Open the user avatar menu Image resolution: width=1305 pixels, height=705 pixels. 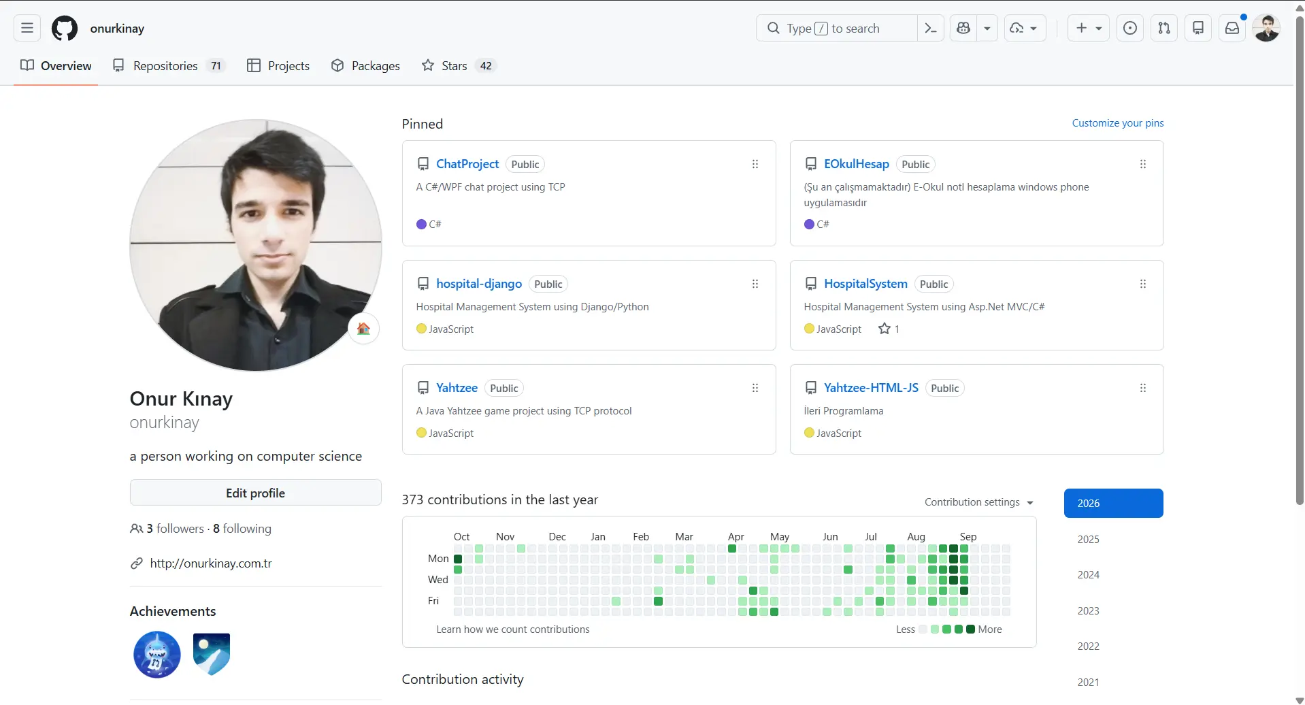1266,28
